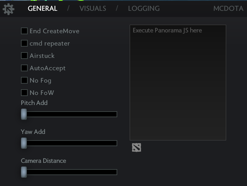Viewport: 247px width, 186px height.
Task: Click the AutoAccept label text
Action: 47,68
